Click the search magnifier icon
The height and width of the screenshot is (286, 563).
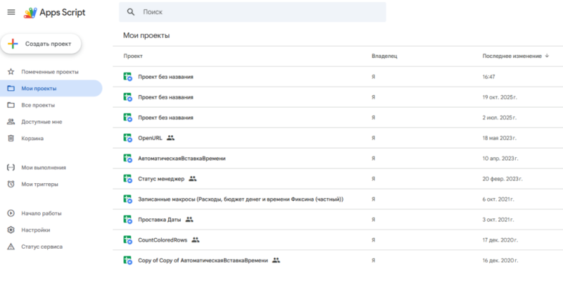pyautogui.click(x=131, y=12)
